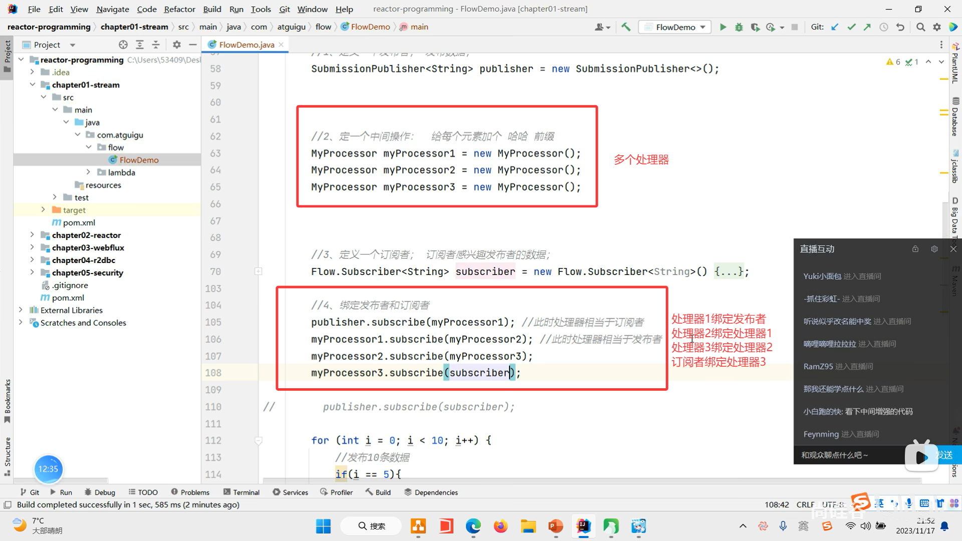Run FlowDemo with green play icon
962x541 pixels.
[x=723, y=27]
